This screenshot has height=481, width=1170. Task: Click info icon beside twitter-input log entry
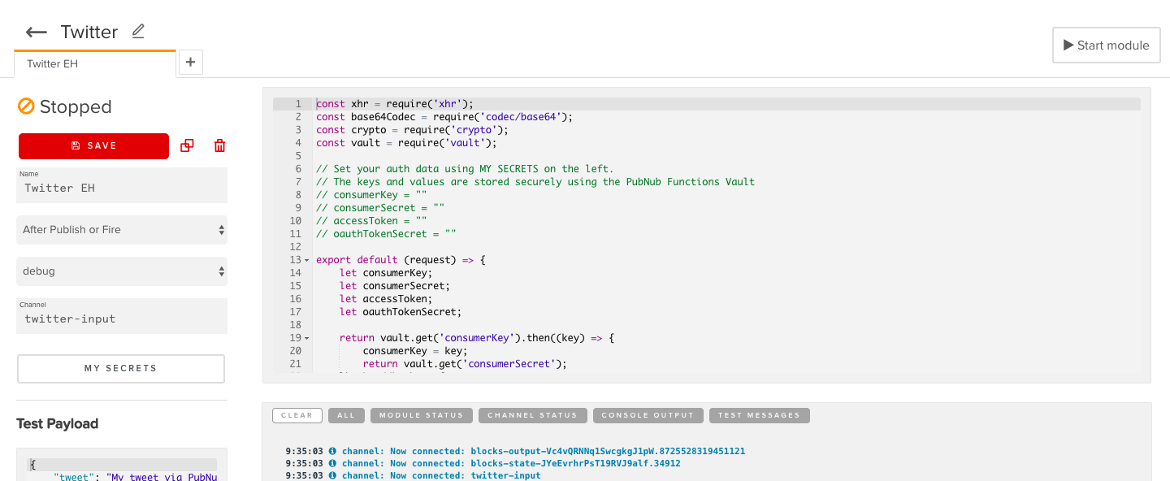tap(332, 475)
